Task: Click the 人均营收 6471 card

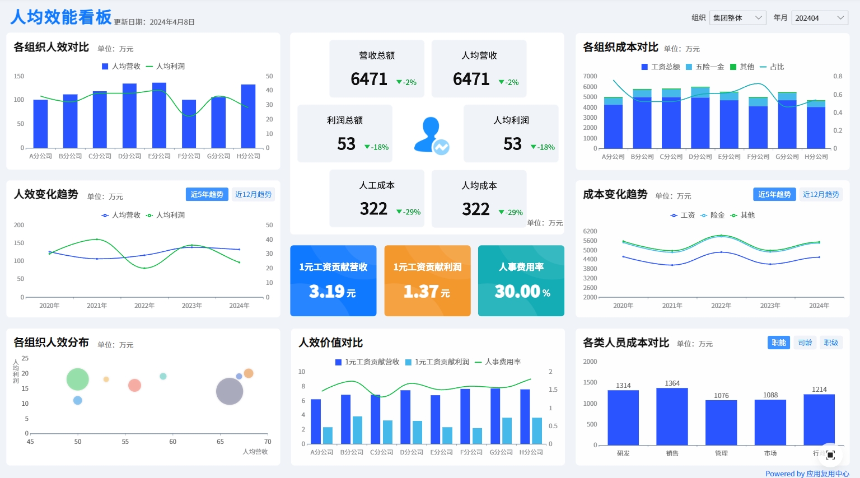Action: [x=479, y=69]
